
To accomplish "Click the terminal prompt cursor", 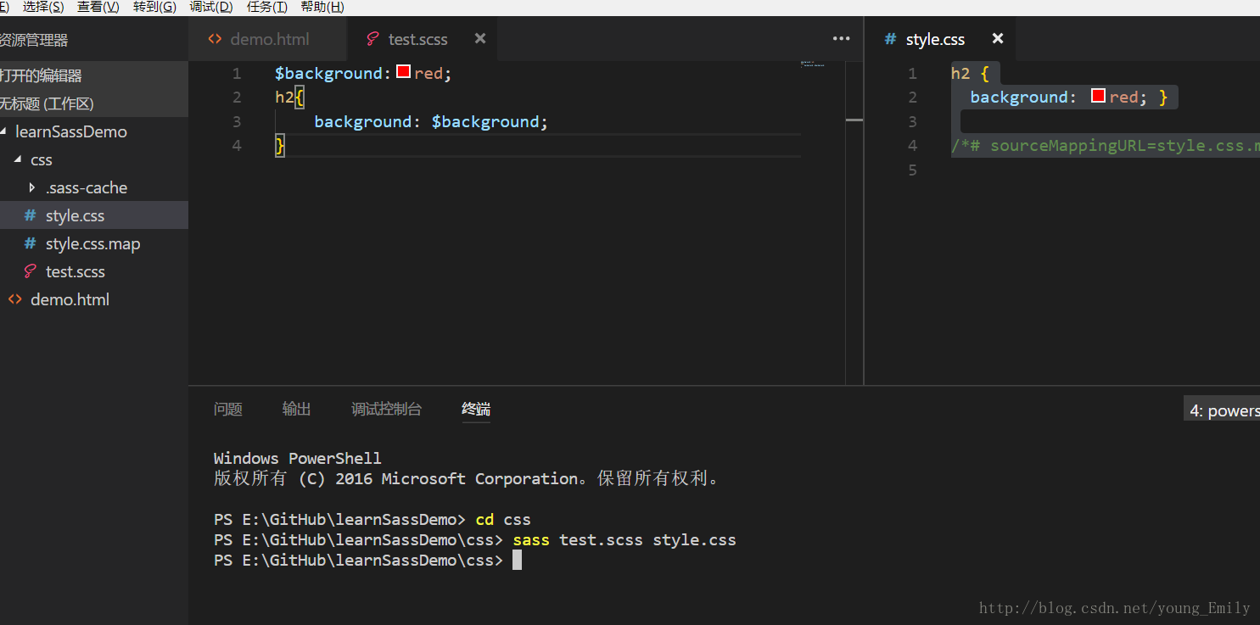I will click(518, 560).
